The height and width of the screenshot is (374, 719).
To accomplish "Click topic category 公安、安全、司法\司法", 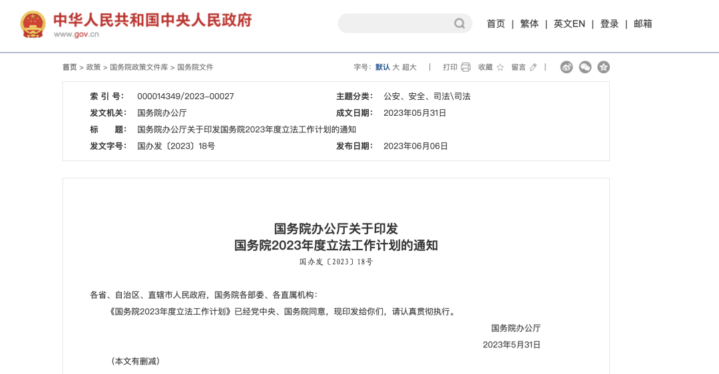I will pos(427,96).
